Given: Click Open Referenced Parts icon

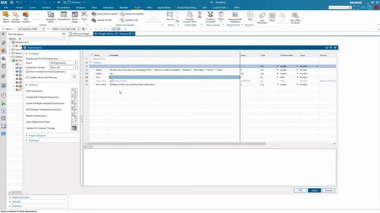Looking at the screenshot, I should point(74,122).
